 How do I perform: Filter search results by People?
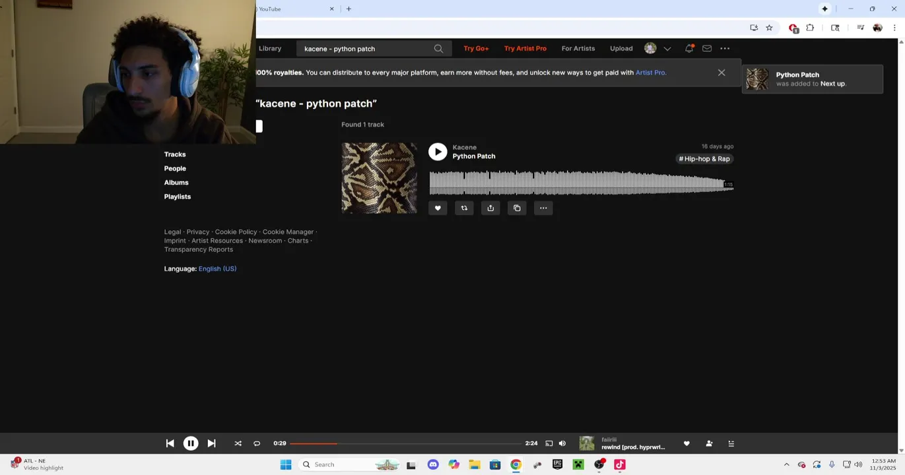point(175,168)
